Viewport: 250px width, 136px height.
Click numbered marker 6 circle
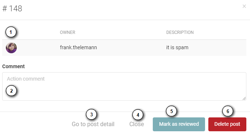228,111
